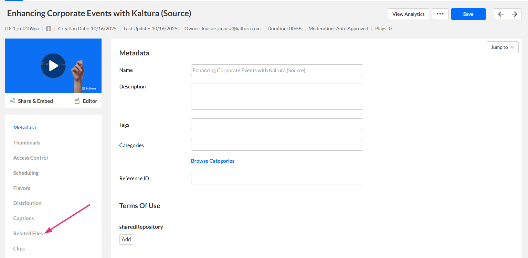Image resolution: width=528 pixels, height=258 pixels.
Task: Click the Last Update text
Action: (x=150, y=29)
